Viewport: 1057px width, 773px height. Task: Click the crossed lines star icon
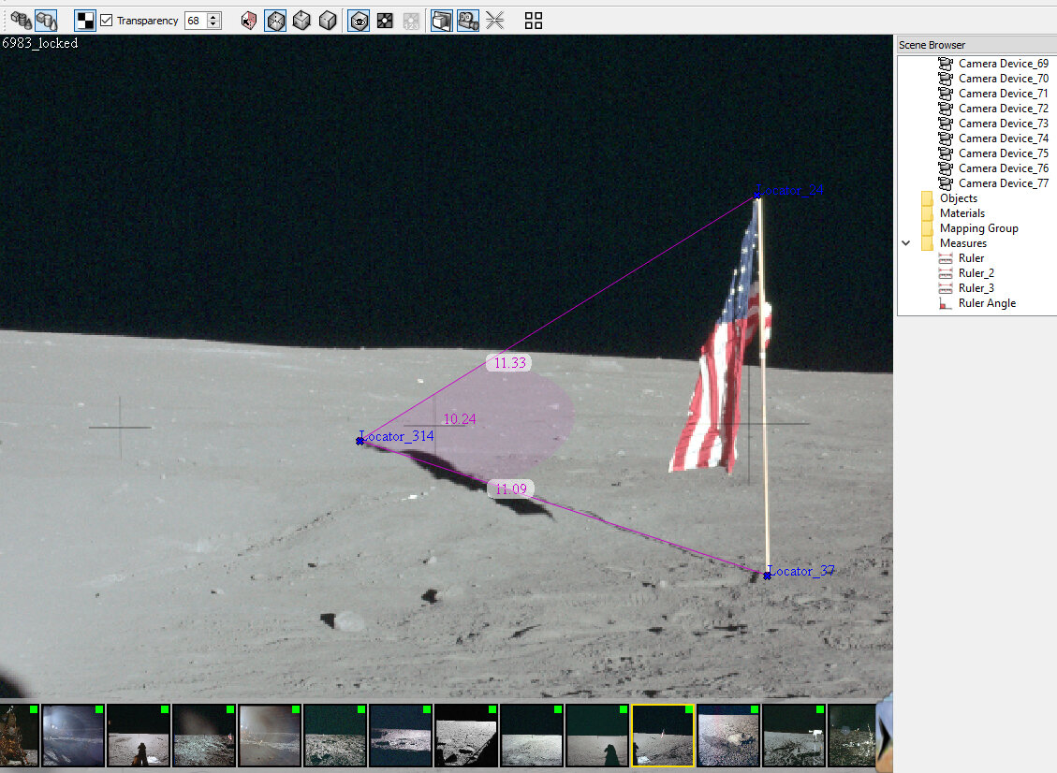(494, 21)
